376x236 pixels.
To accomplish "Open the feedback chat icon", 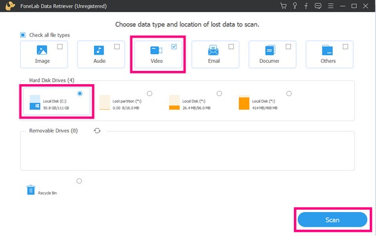I will (318, 6).
